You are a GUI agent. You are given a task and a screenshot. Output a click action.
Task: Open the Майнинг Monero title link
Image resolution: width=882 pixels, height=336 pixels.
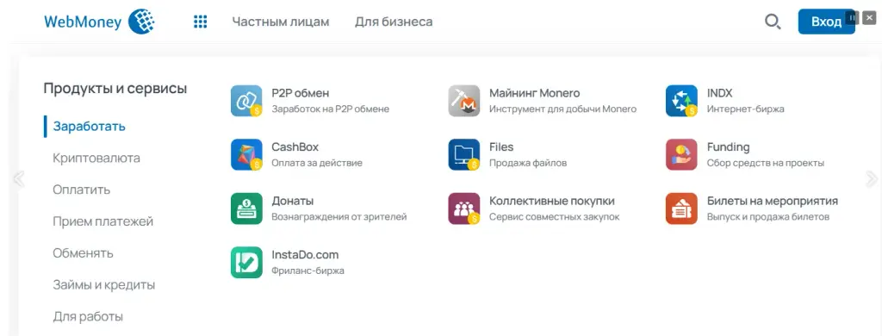534,93
